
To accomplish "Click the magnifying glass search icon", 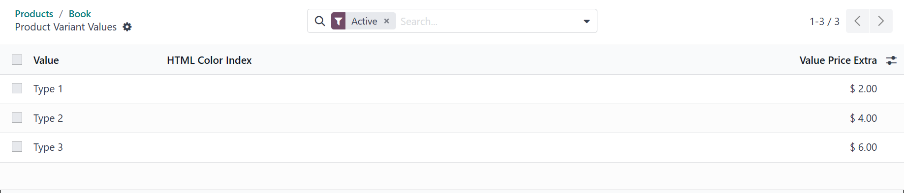I will tap(320, 21).
